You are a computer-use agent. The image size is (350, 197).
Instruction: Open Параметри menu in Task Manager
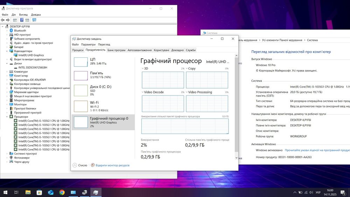88,44
